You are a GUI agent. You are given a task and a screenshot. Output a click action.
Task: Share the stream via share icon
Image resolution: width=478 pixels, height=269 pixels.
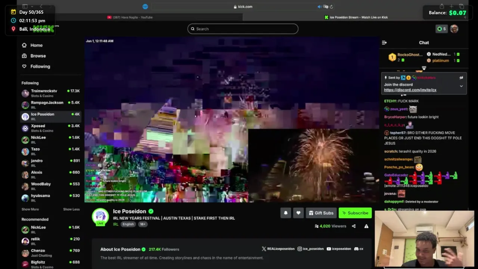[354, 226]
